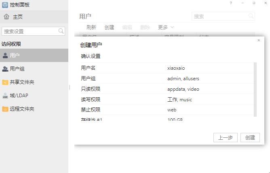270x173 pixels.
Task: Click the dialog's vertical scrollbar
Action: pos(255,89)
